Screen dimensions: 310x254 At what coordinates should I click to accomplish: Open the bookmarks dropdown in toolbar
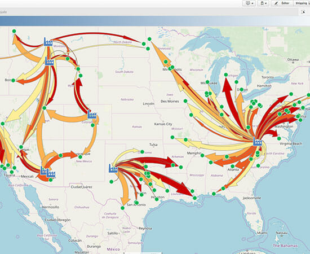click(x=263, y=3)
